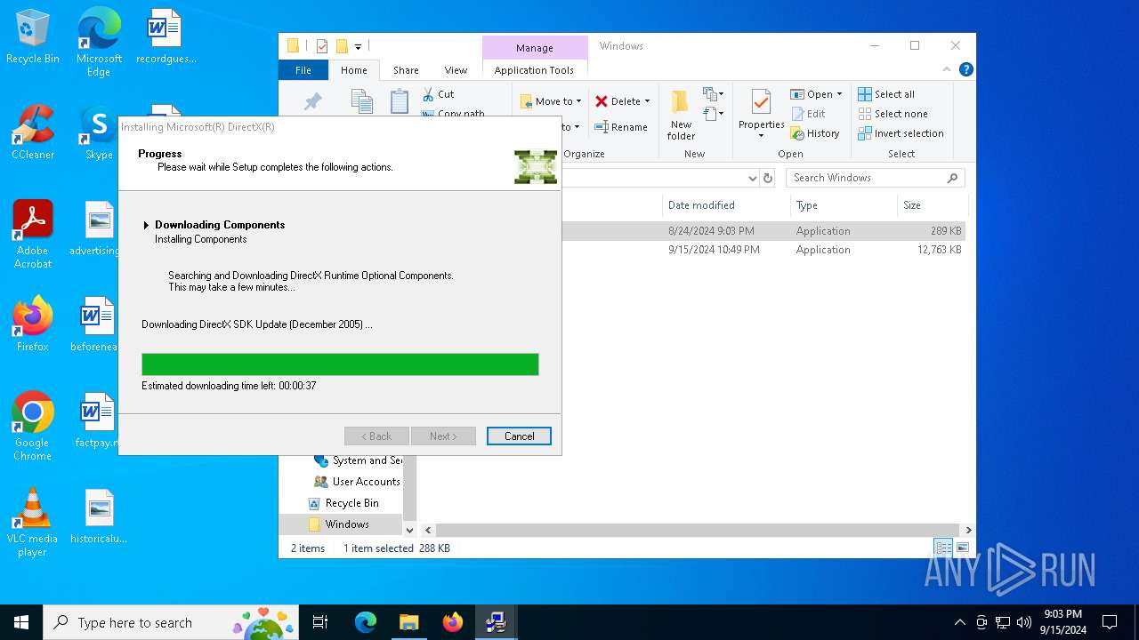Click Select none
The image size is (1139, 640).
[x=893, y=114]
